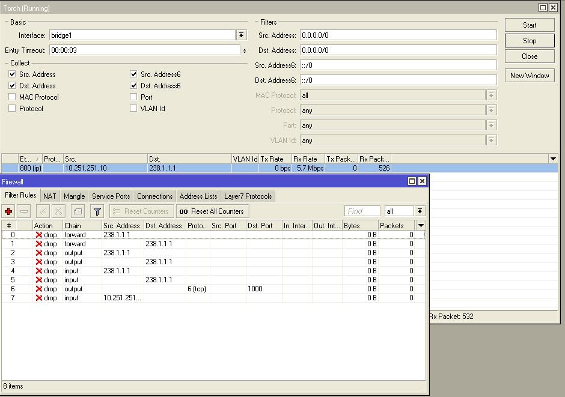Image resolution: width=565 pixels, height=397 pixels.
Task: Enable Protocol collect checkbox
Action: (x=12, y=108)
